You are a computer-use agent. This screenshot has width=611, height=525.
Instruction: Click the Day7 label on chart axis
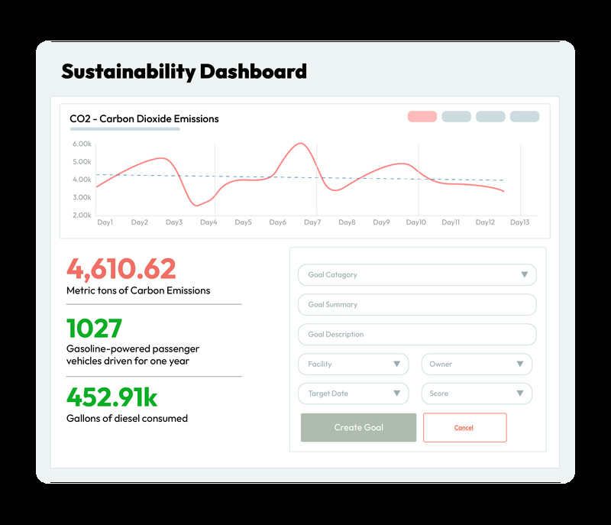coord(312,222)
